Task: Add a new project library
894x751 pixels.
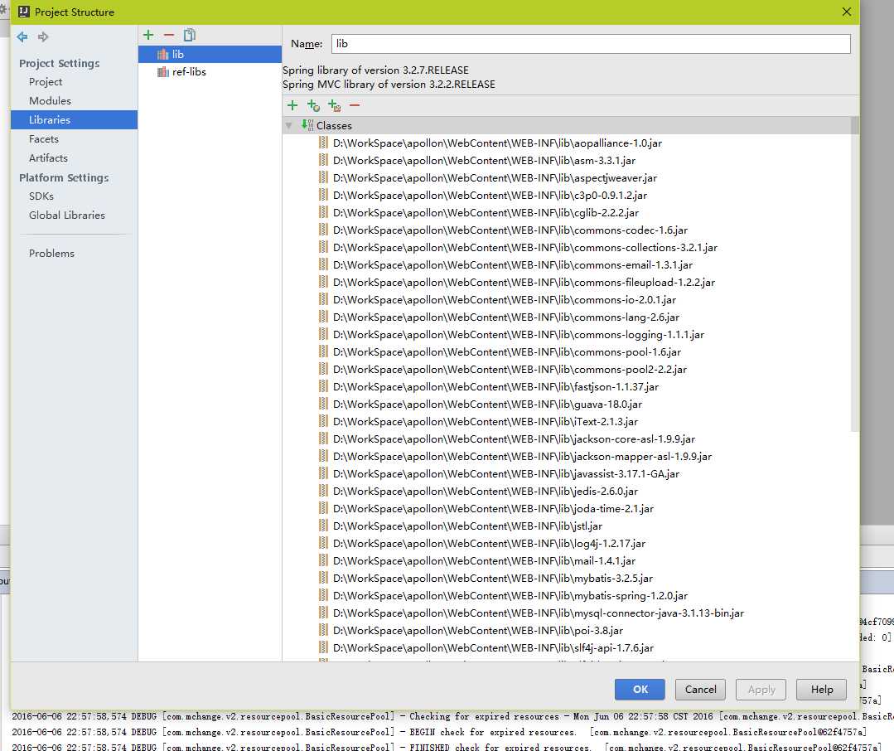Action: point(148,35)
